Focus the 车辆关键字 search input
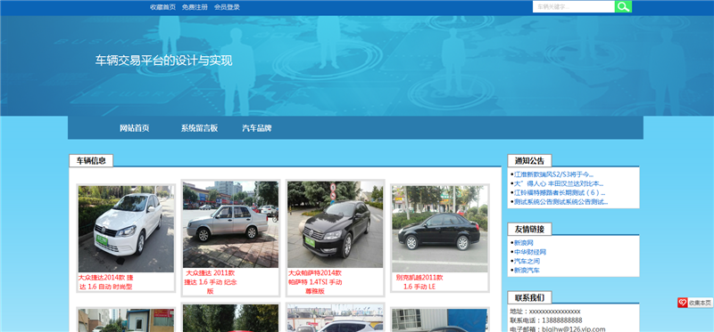Screen dimensions: 714x332 (x=574, y=7)
